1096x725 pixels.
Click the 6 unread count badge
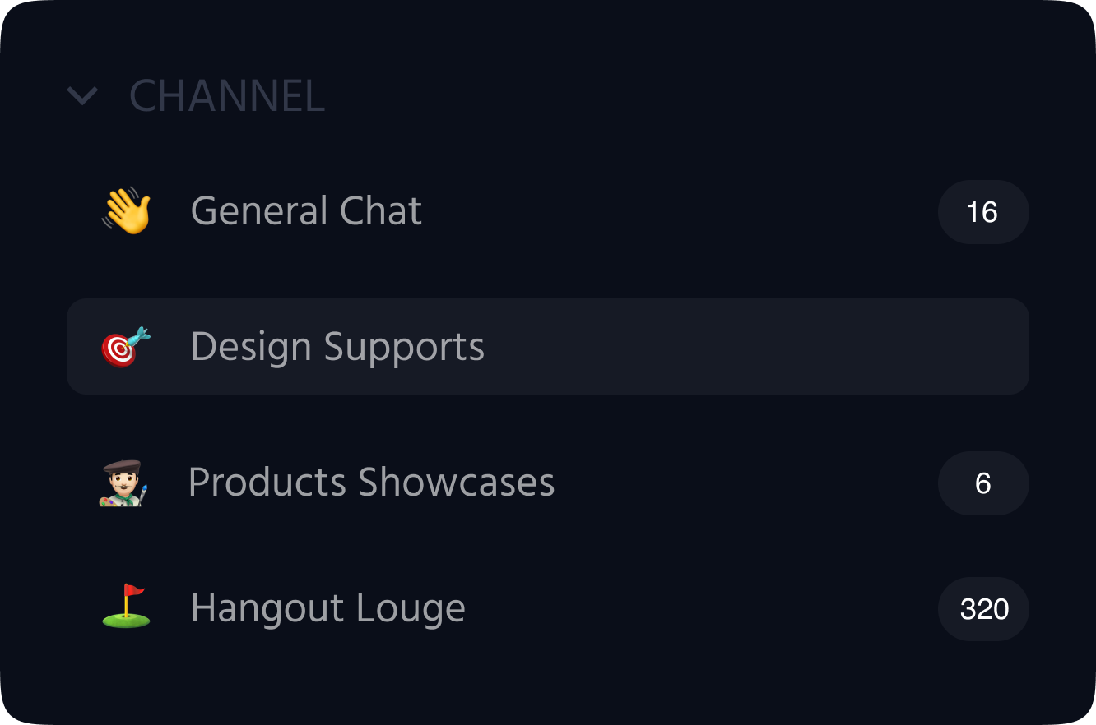tap(983, 483)
